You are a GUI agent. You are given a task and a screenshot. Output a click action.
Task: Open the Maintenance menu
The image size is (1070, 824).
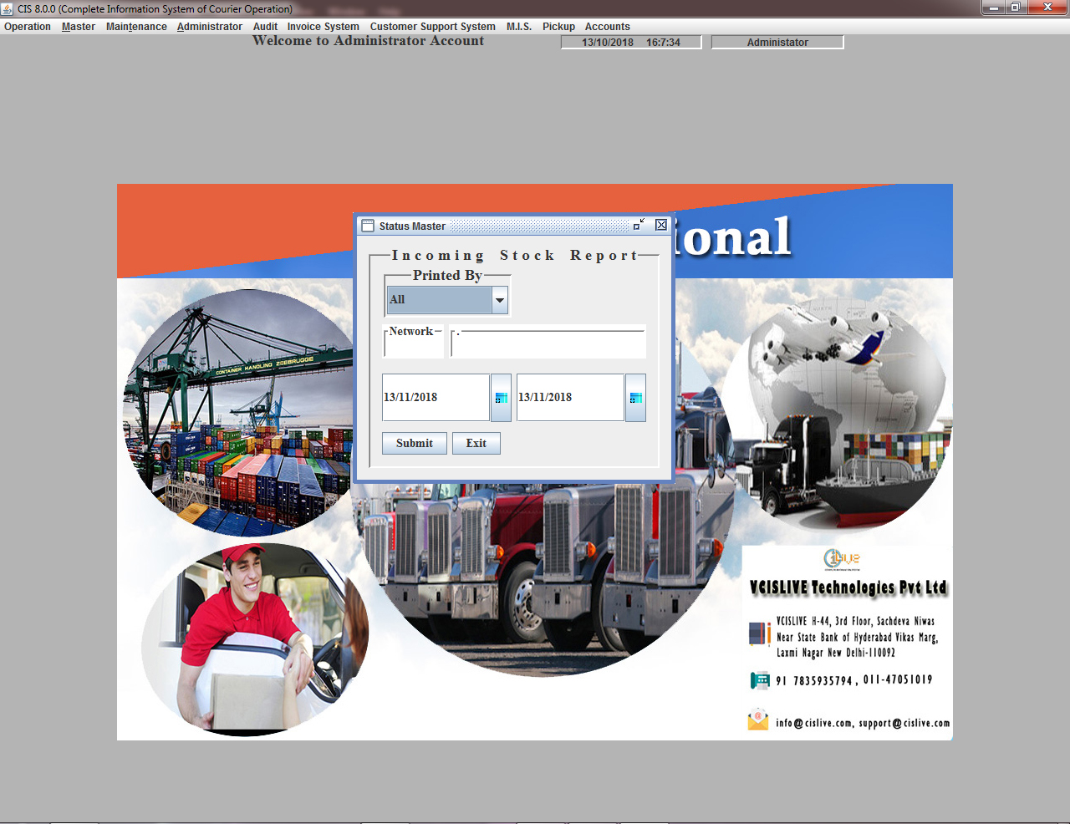[136, 27]
